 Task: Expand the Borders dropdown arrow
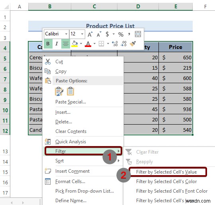(x=108, y=44)
